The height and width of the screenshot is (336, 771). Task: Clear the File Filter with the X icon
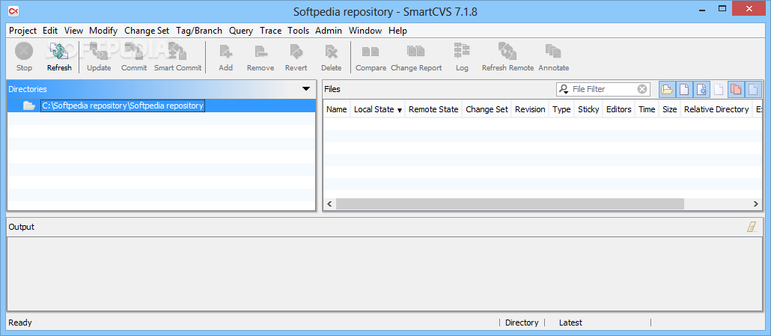point(642,89)
